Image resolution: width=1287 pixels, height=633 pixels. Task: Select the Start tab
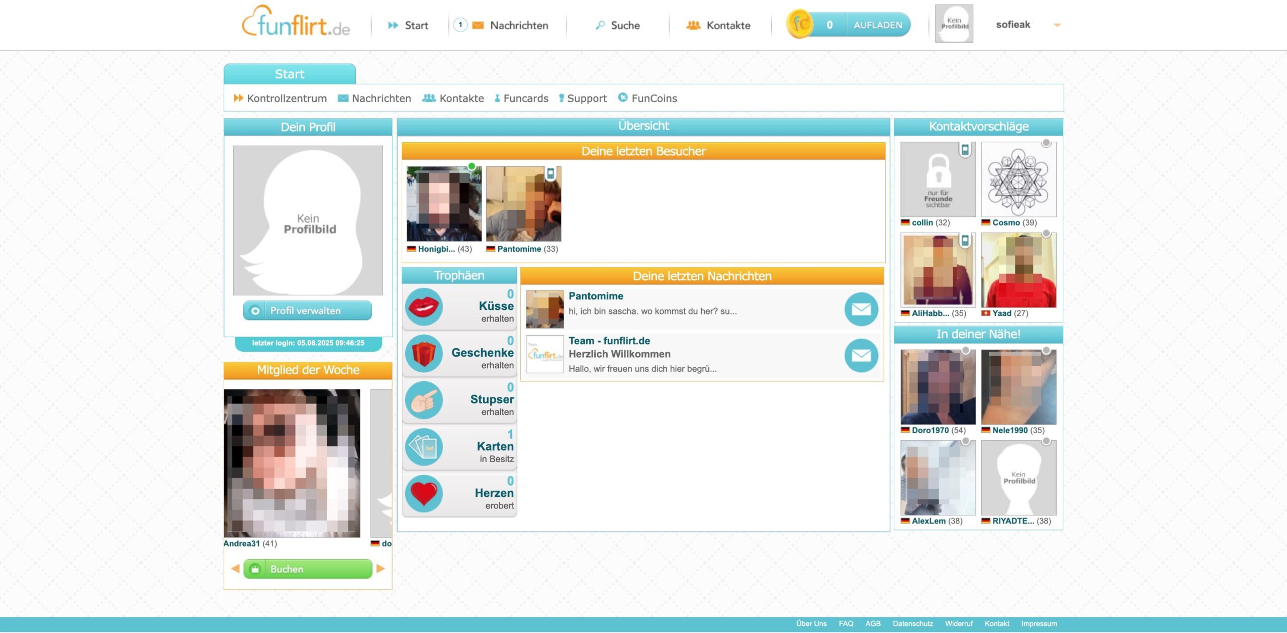click(290, 74)
